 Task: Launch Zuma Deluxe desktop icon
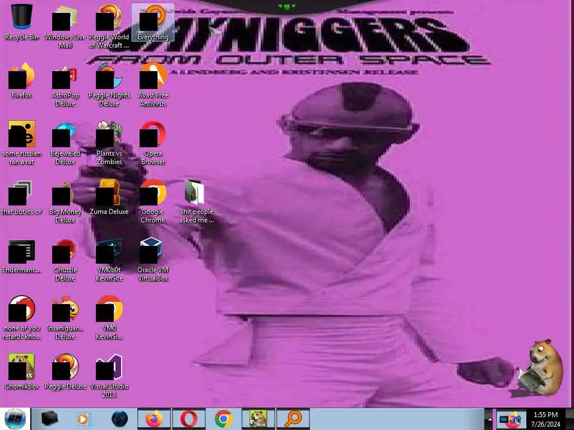click(109, 197)
